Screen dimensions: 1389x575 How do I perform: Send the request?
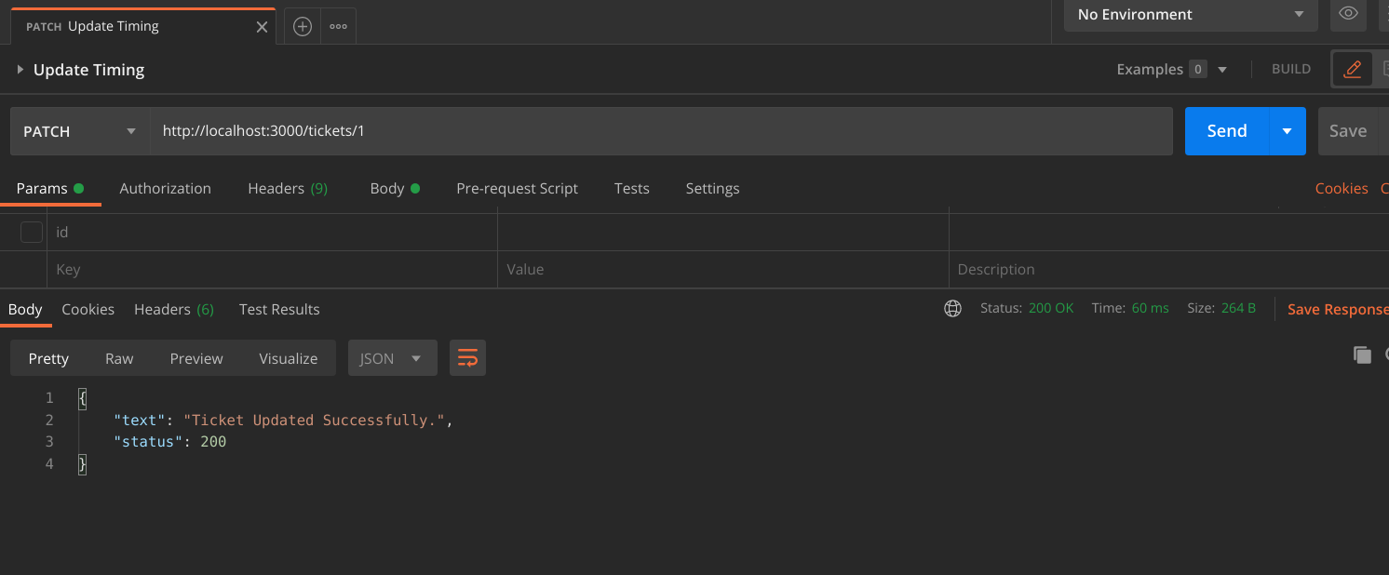pyautogui.click(x=1227, y=131)
